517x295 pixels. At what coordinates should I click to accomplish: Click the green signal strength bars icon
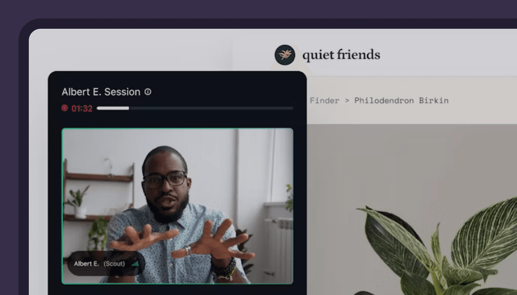click(135, 264)
